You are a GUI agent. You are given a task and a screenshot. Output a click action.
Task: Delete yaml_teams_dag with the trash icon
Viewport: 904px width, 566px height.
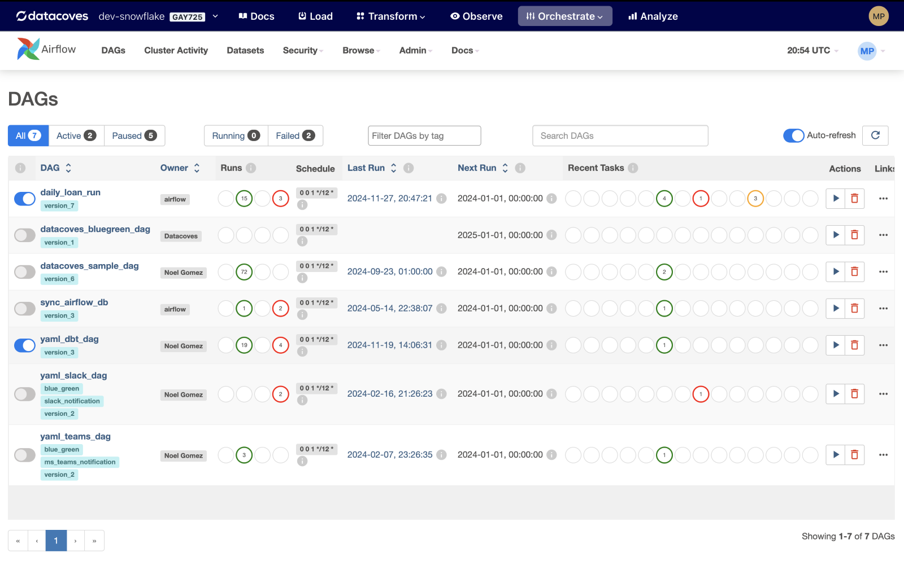(855, 455)
